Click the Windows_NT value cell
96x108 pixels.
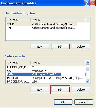click(x=40, y=71)
